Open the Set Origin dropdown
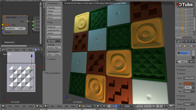Screen dimensions: 196x110 (x=54, y=41)
